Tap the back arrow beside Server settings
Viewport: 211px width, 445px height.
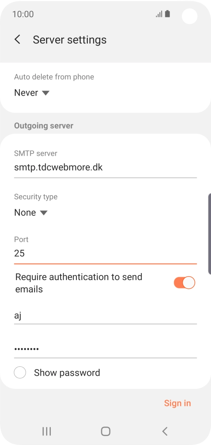click(18, 39)
